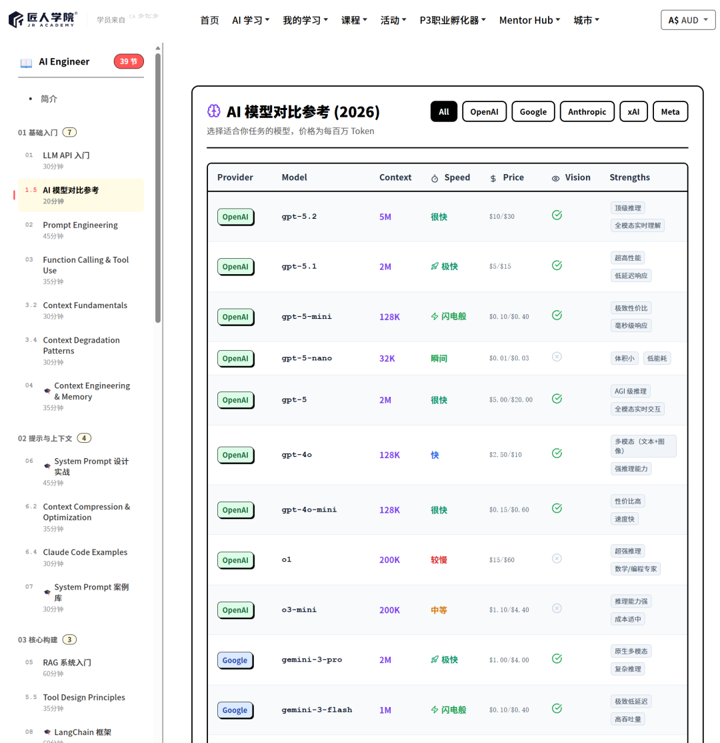Click the brain icon next to AI 模型对比参考
The width and height of the screenshot is (720, 743).
(x=214, y=111)
